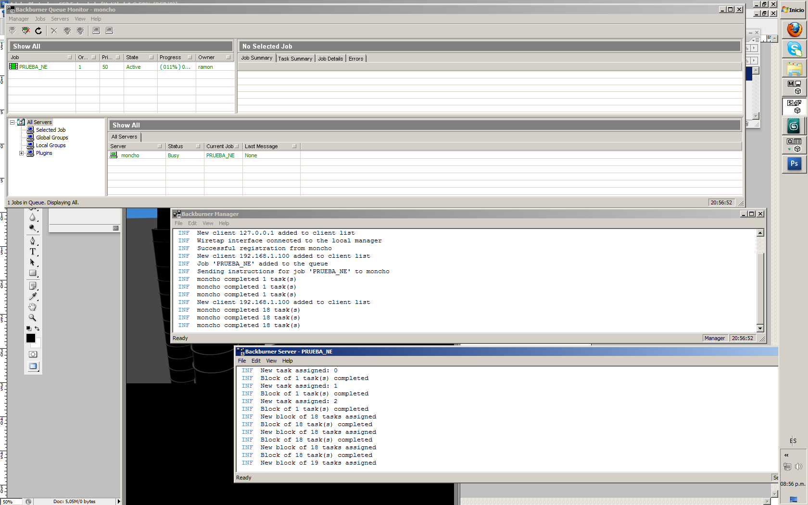
Task: Open Firefox from the taskbar
Action: click(795, 29)
